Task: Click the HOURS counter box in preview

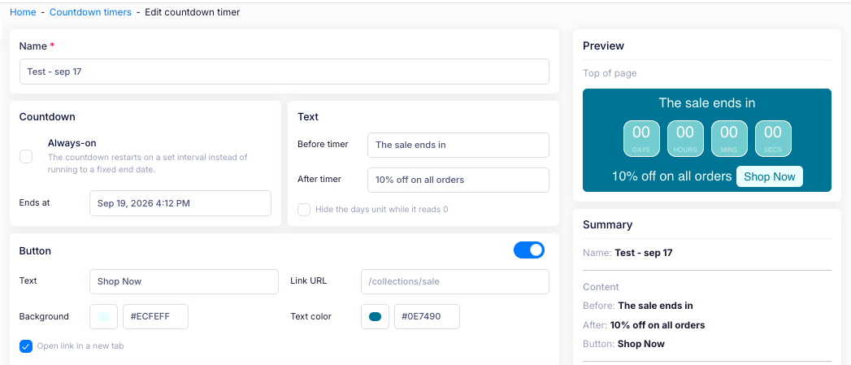Action: (x=685, y=138)
